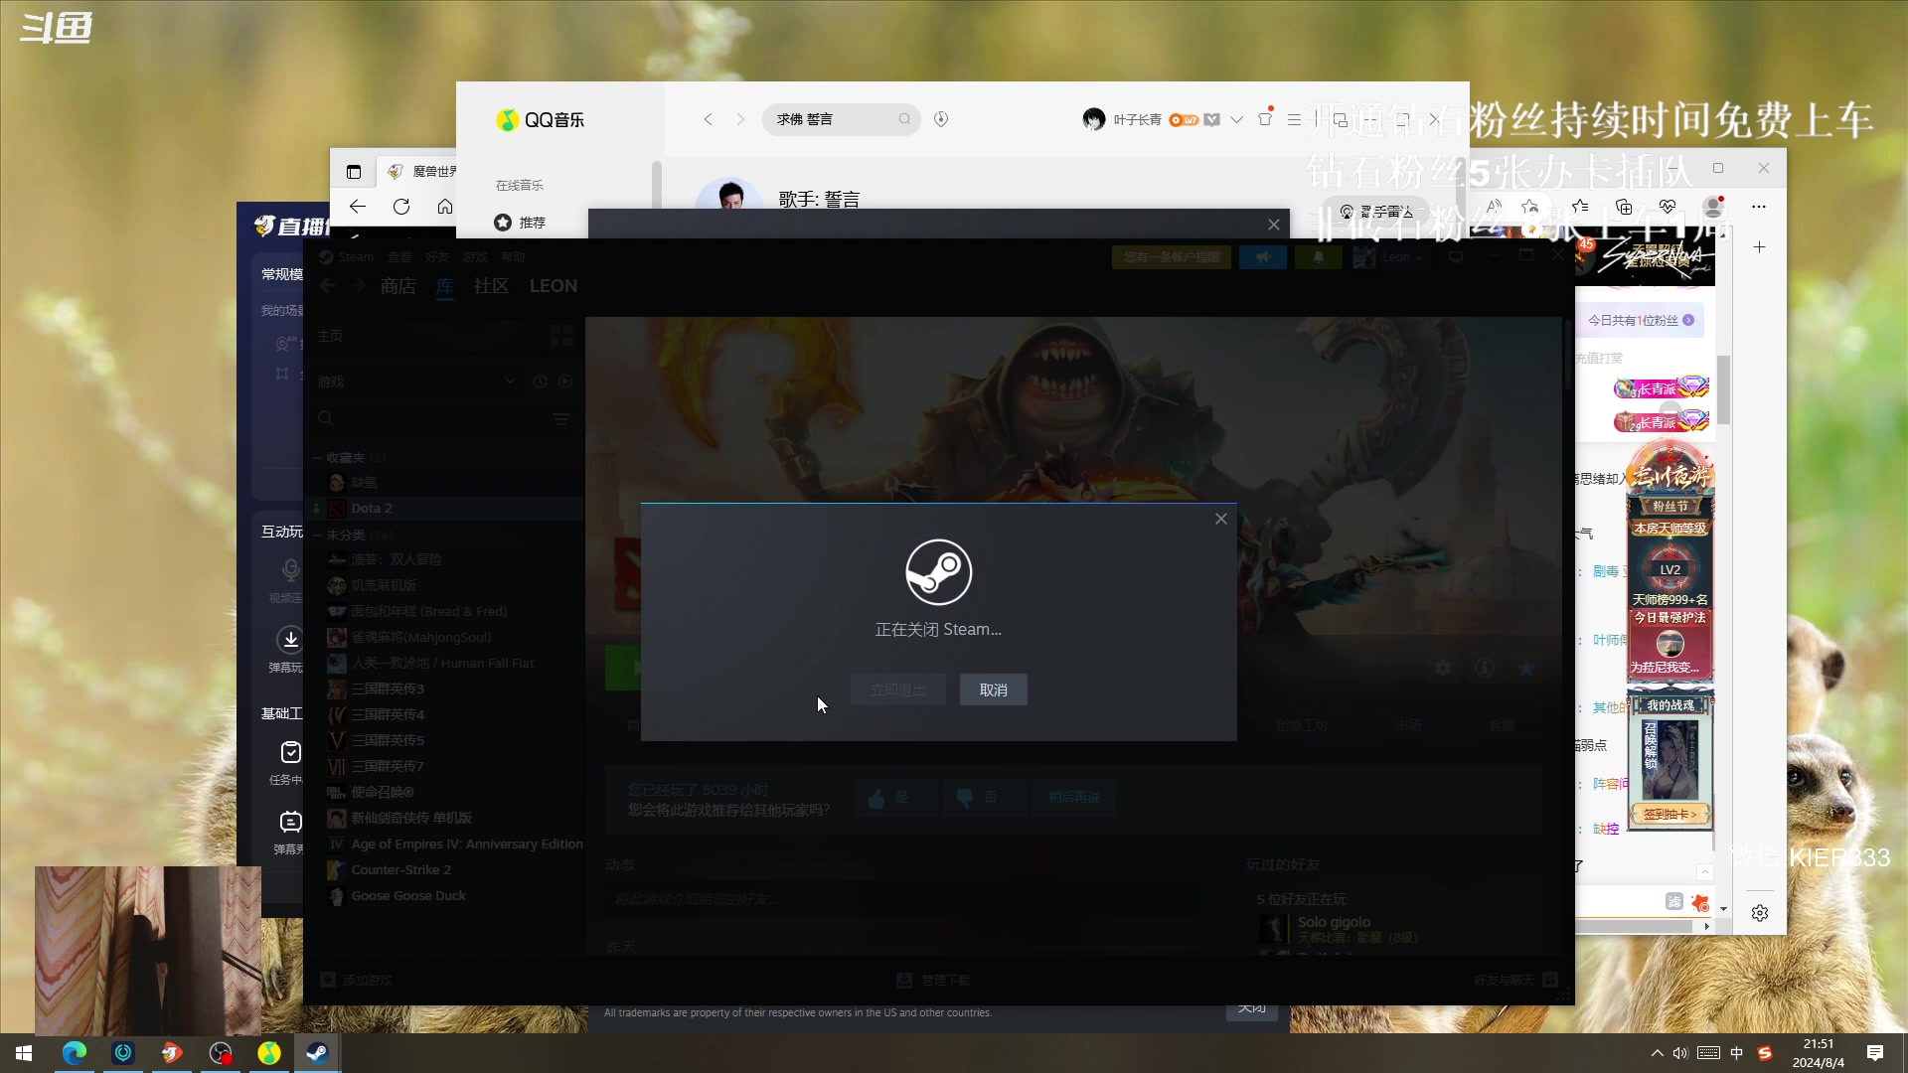The height and width of the screenshot is (1073, 1908).
Task: Click 今日共有1位粉丝 link on the webpage
Action: (1641, 320)
